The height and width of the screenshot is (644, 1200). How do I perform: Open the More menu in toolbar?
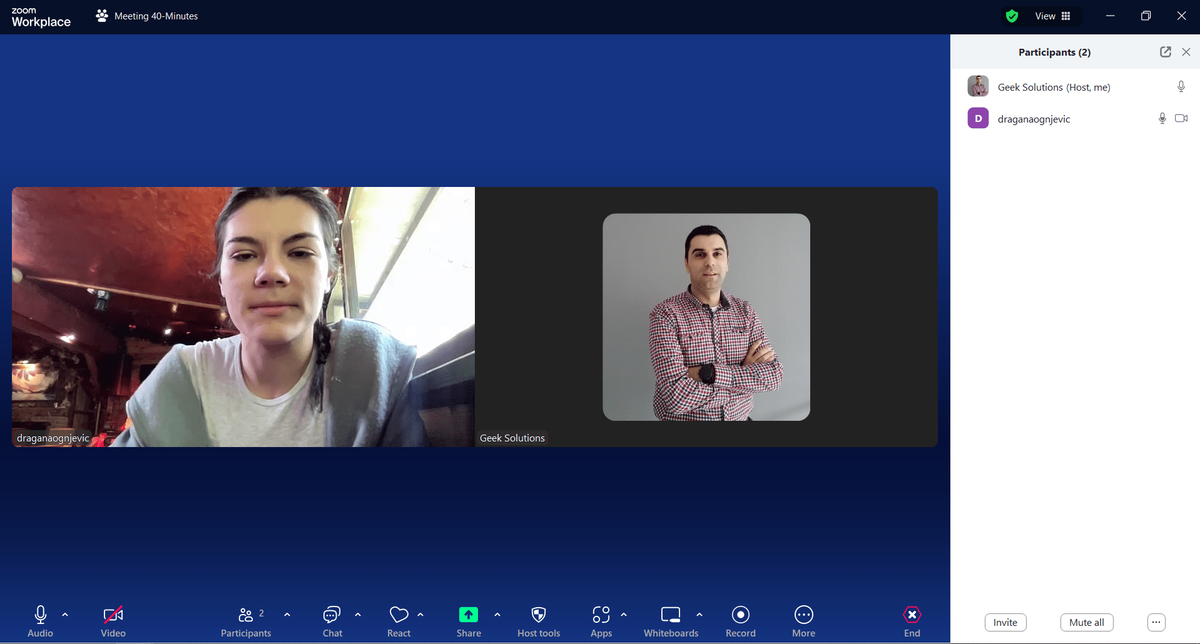click(803, 615)
